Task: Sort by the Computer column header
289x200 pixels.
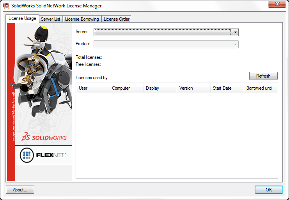Action: click(x=126, y=88)
